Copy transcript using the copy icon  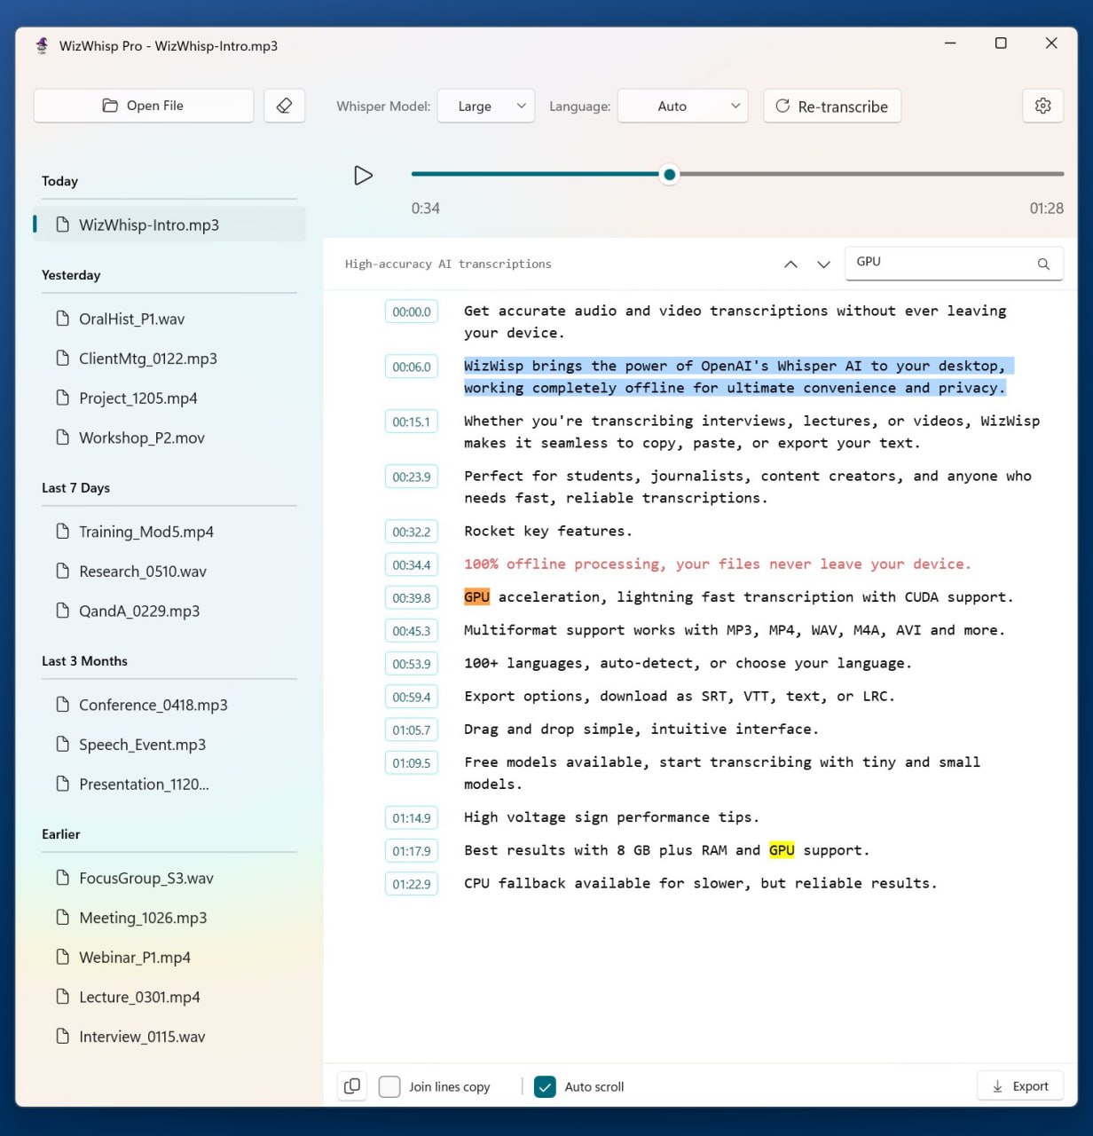click(352, 1085)
